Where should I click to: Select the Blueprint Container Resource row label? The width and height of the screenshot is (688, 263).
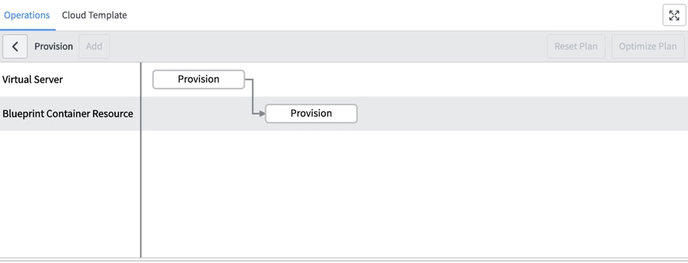[67, 114]
